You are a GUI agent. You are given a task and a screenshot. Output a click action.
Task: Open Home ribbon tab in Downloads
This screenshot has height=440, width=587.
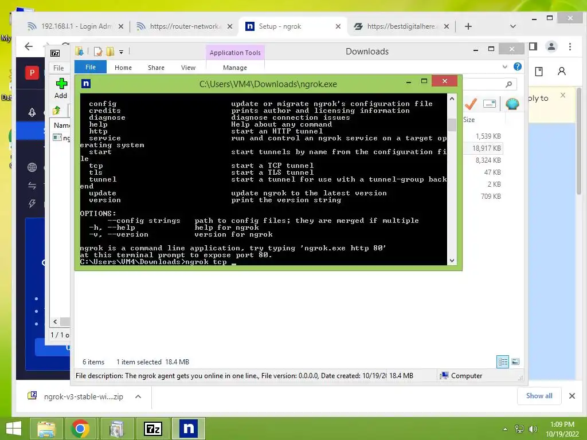pyautogui.click(x=123, y=68)
